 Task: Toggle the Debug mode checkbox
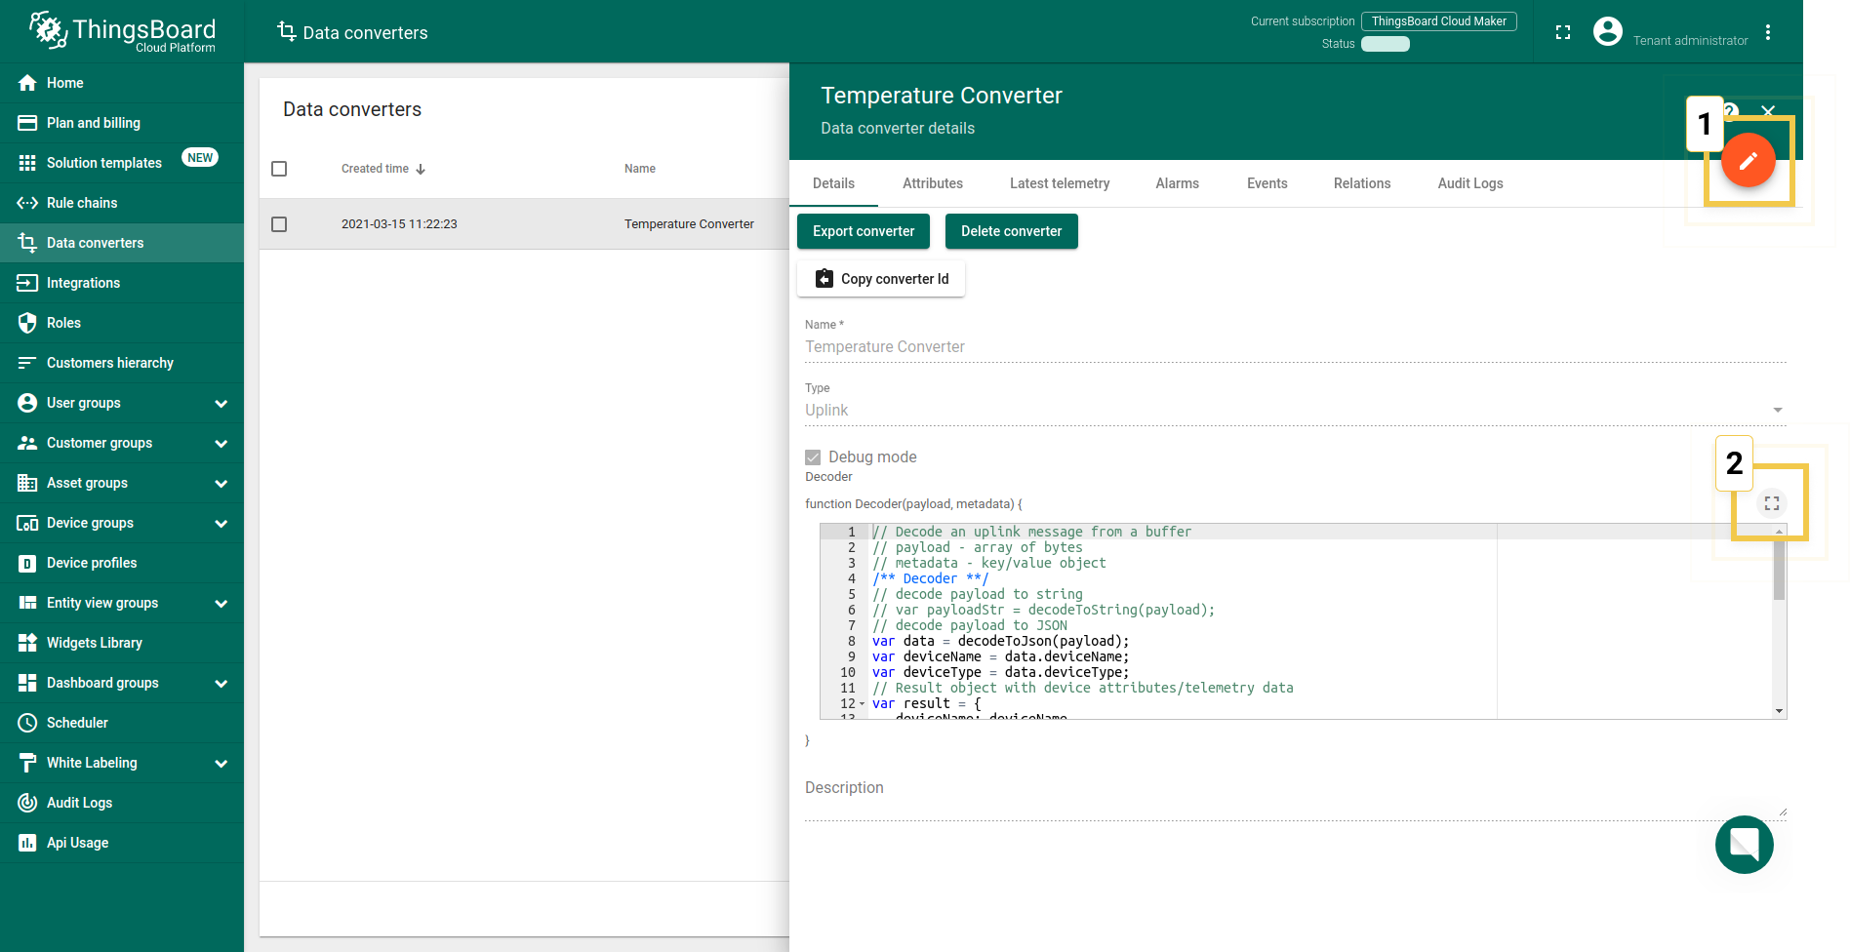[x=813, y=457]
